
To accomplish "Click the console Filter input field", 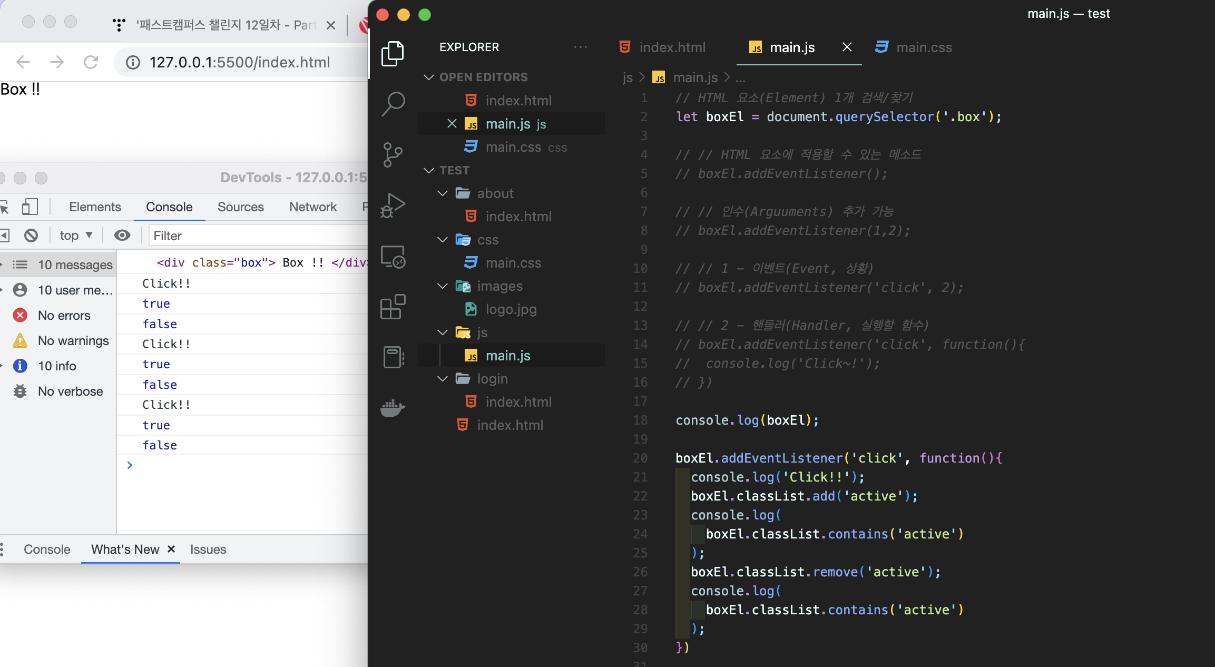I will click(x=258, y=236).
